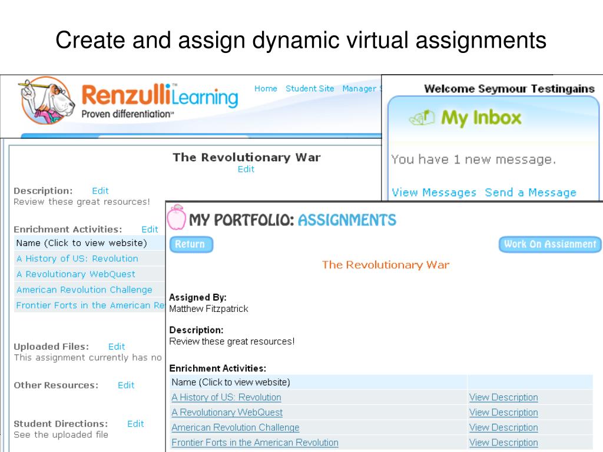Click 'Welcome Seymour Testingains' text
Image resolution: width=603 pixels, height=452 pixels.
pyautogui.click(x=509, y=89)
